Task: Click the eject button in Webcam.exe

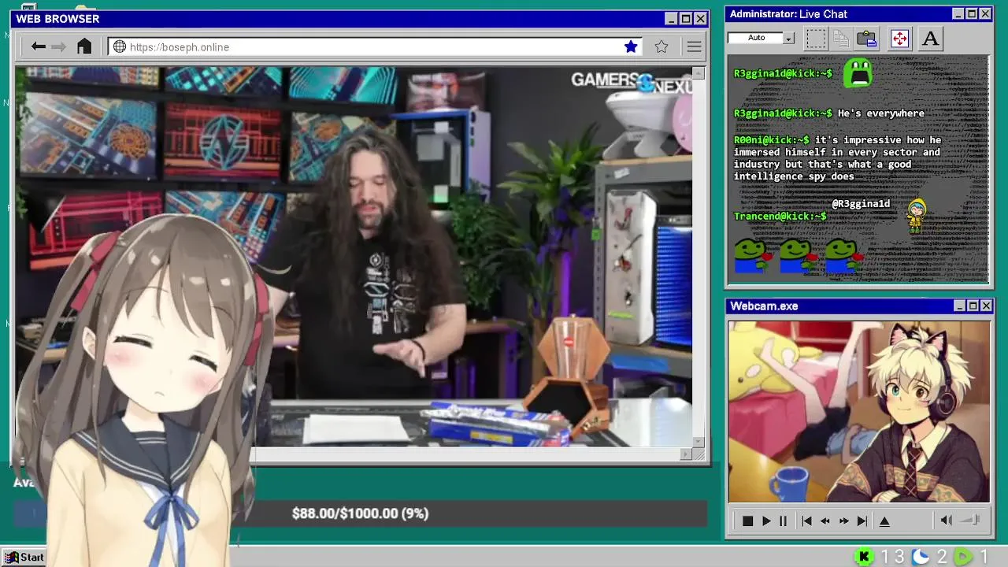Action: click(884, 521)
